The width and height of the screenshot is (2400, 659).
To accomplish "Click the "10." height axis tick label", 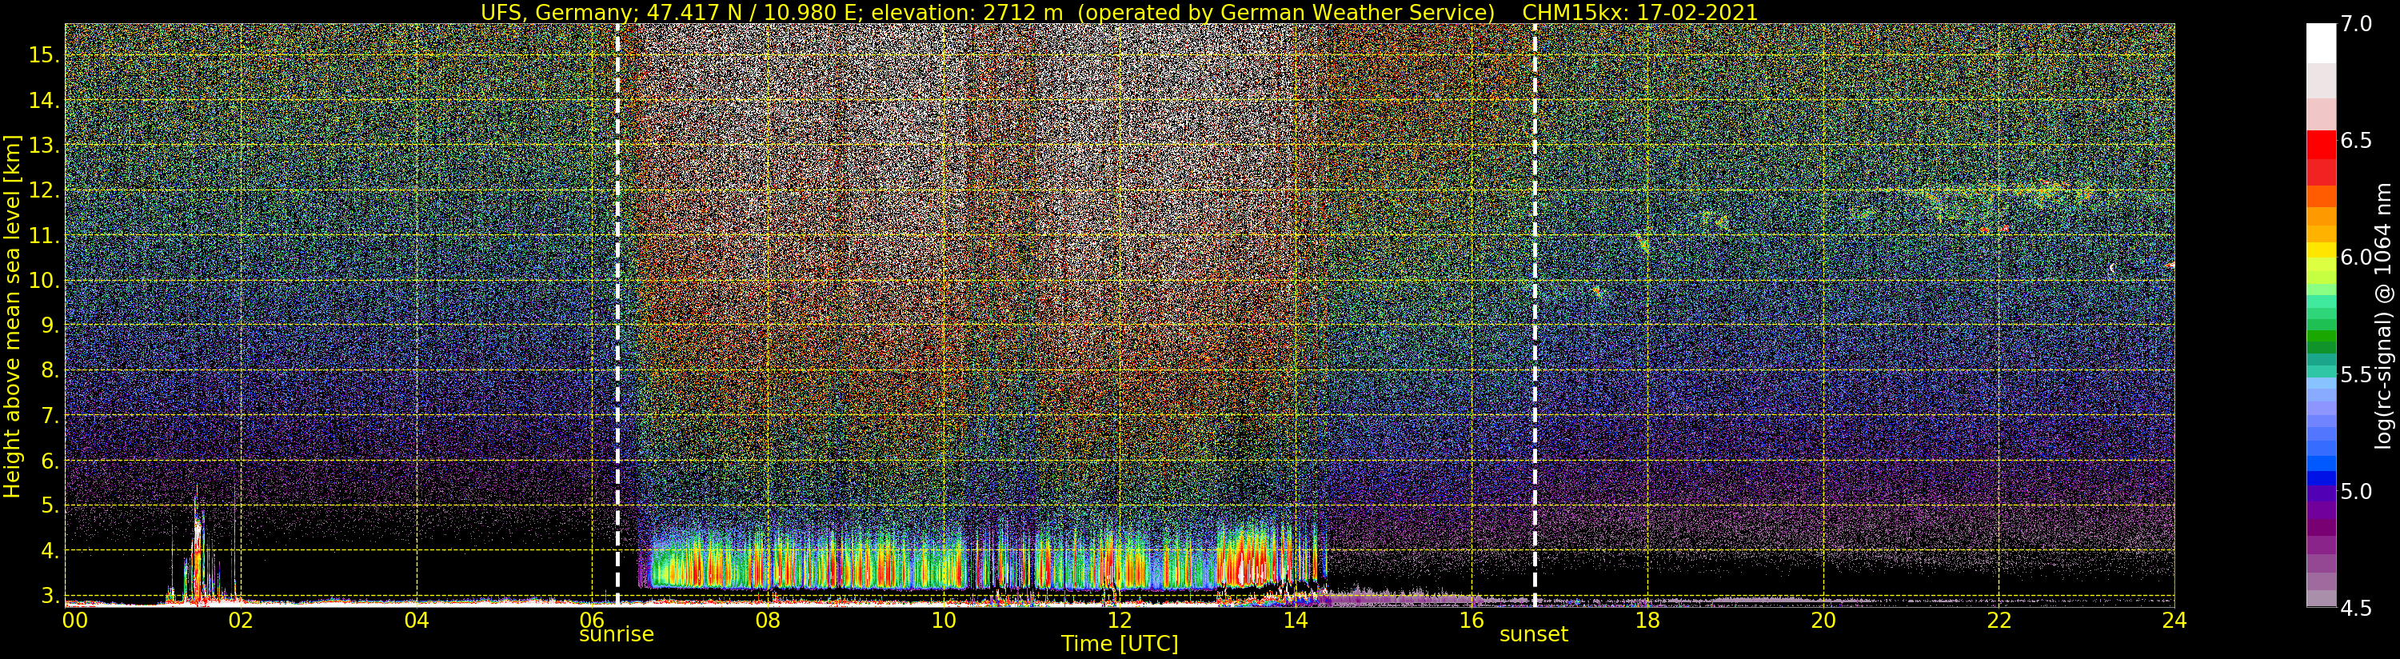I will pyautogui.click(x=43, y=281).
